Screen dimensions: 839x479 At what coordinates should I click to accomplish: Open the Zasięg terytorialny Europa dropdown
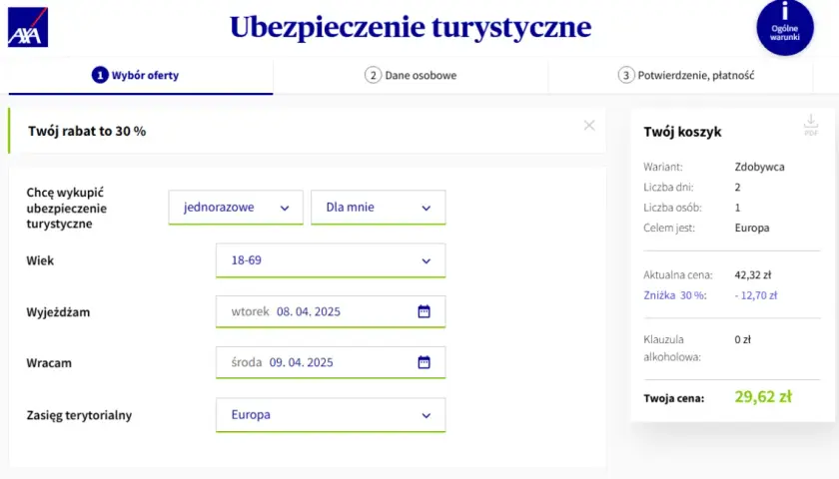tap(331, 415)
